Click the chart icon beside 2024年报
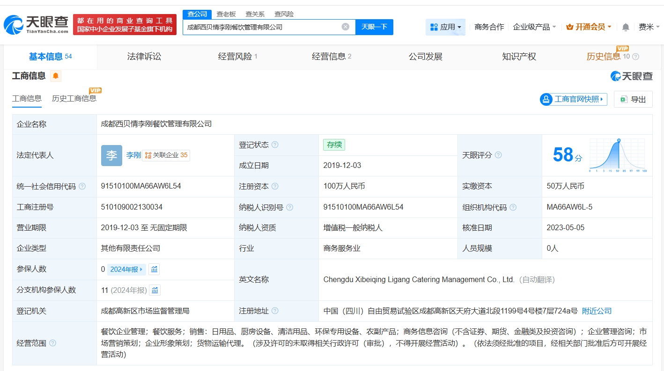The height and width of the screenshot is (371, 664). 154,269
